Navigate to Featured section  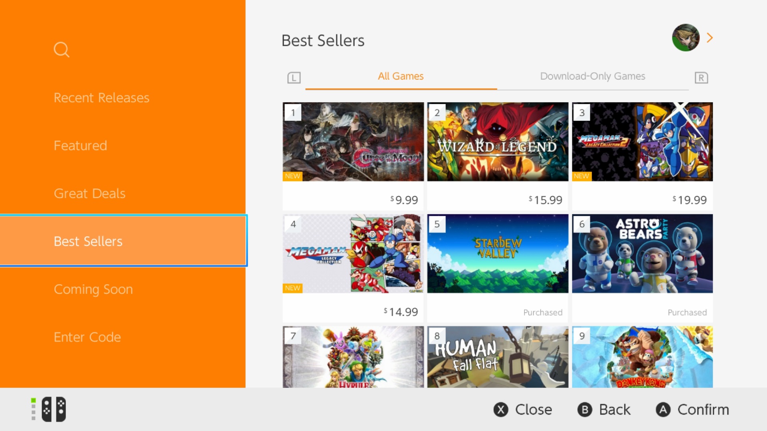pos(79,145)
